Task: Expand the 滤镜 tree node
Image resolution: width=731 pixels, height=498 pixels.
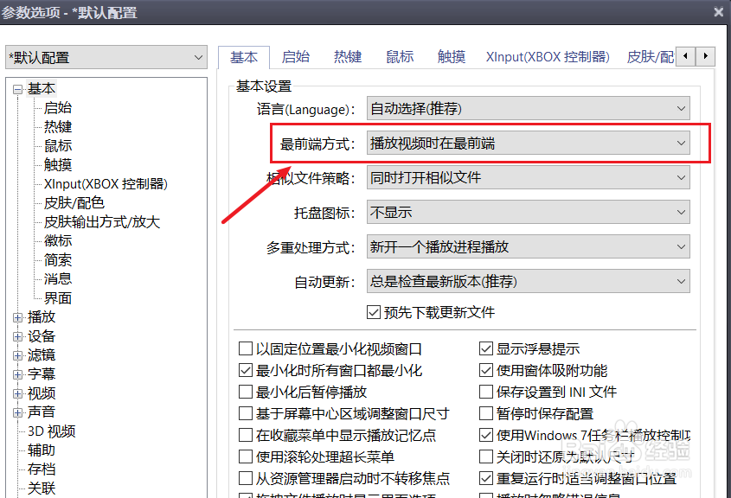Action: pyautogui.click(x=18, y=354)
